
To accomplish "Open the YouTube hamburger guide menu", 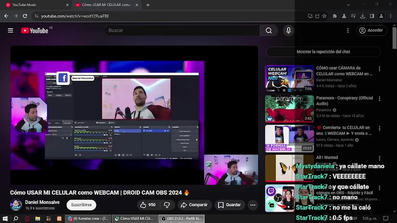I will pyautogui.click(x=11, y=30).
